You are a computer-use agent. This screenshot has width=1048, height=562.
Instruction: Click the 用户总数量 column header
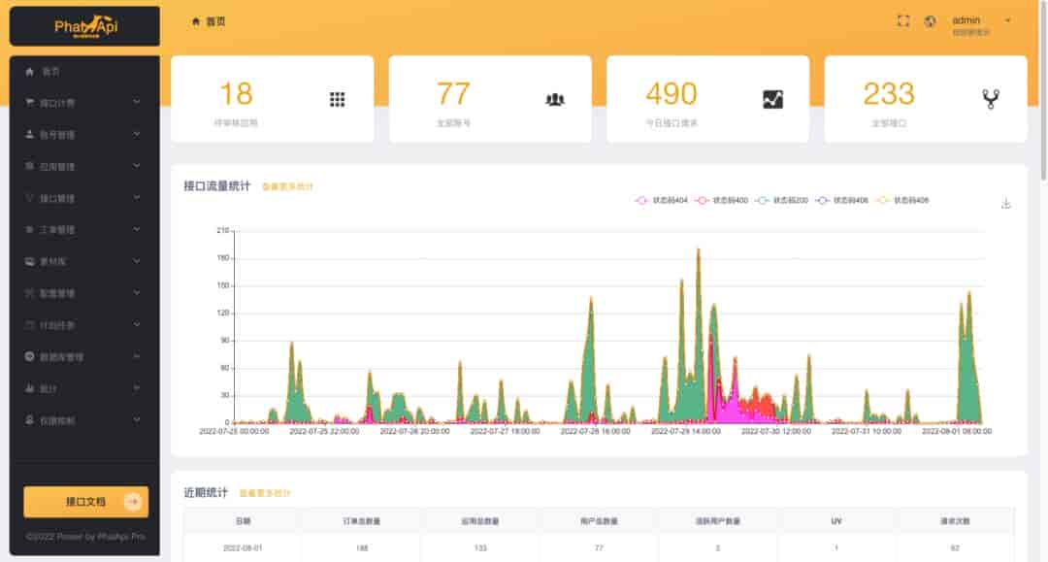599,520
